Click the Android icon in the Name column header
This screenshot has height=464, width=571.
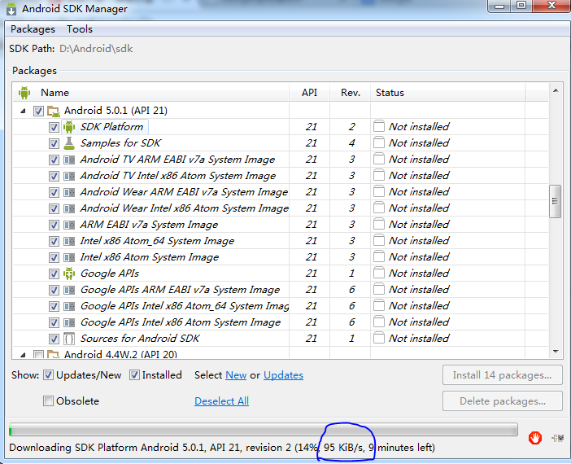[x=24, y=93]
